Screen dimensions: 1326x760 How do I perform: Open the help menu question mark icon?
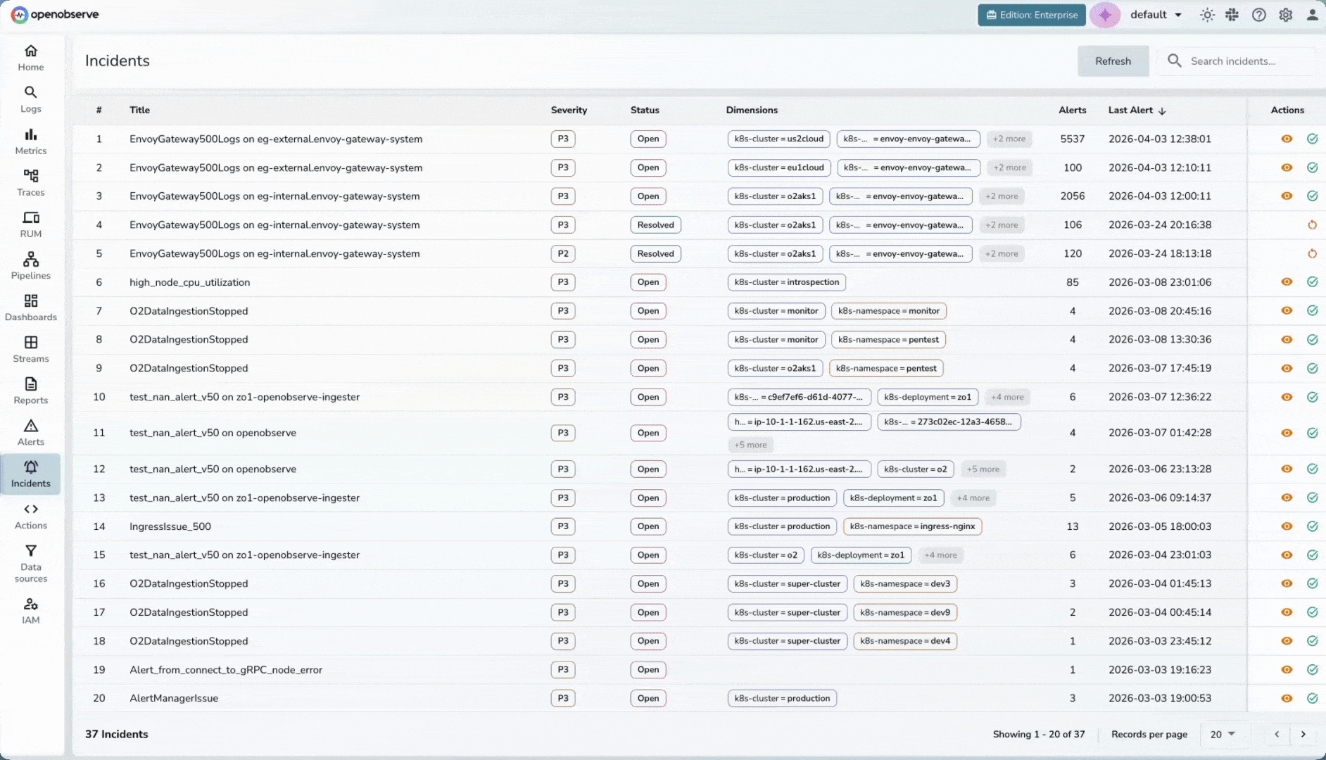point(1259,14)
